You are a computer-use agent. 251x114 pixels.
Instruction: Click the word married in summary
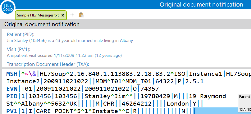[85, 40]
